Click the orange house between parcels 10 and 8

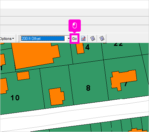click(57, 96)
